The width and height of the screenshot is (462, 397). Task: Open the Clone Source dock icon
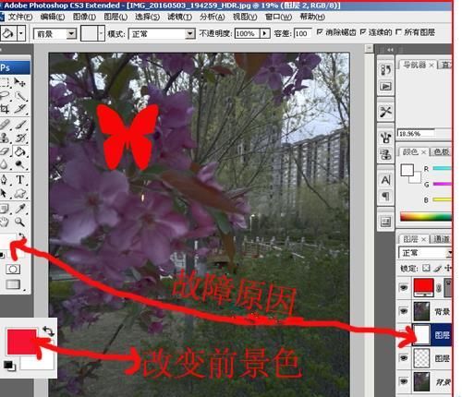coord(385,154)
